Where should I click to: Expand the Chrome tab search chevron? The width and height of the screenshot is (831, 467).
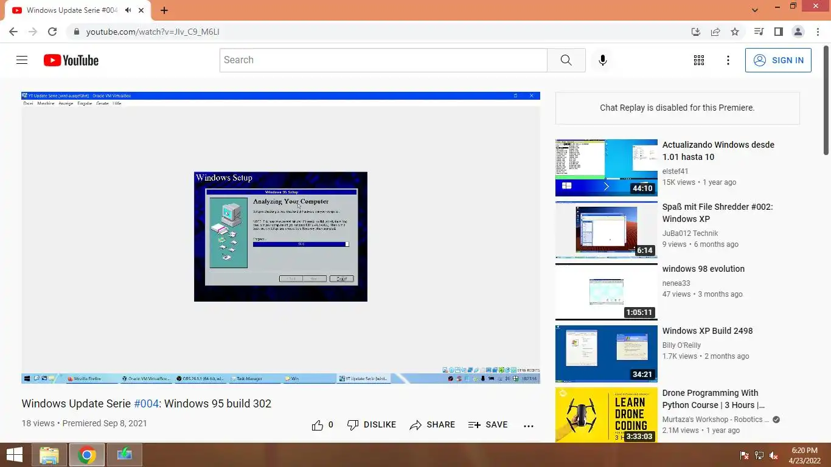755,10
